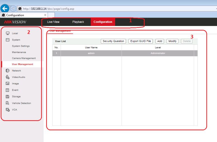Click the VCA gear icon
217x142 pixels.
coord(8,110)
